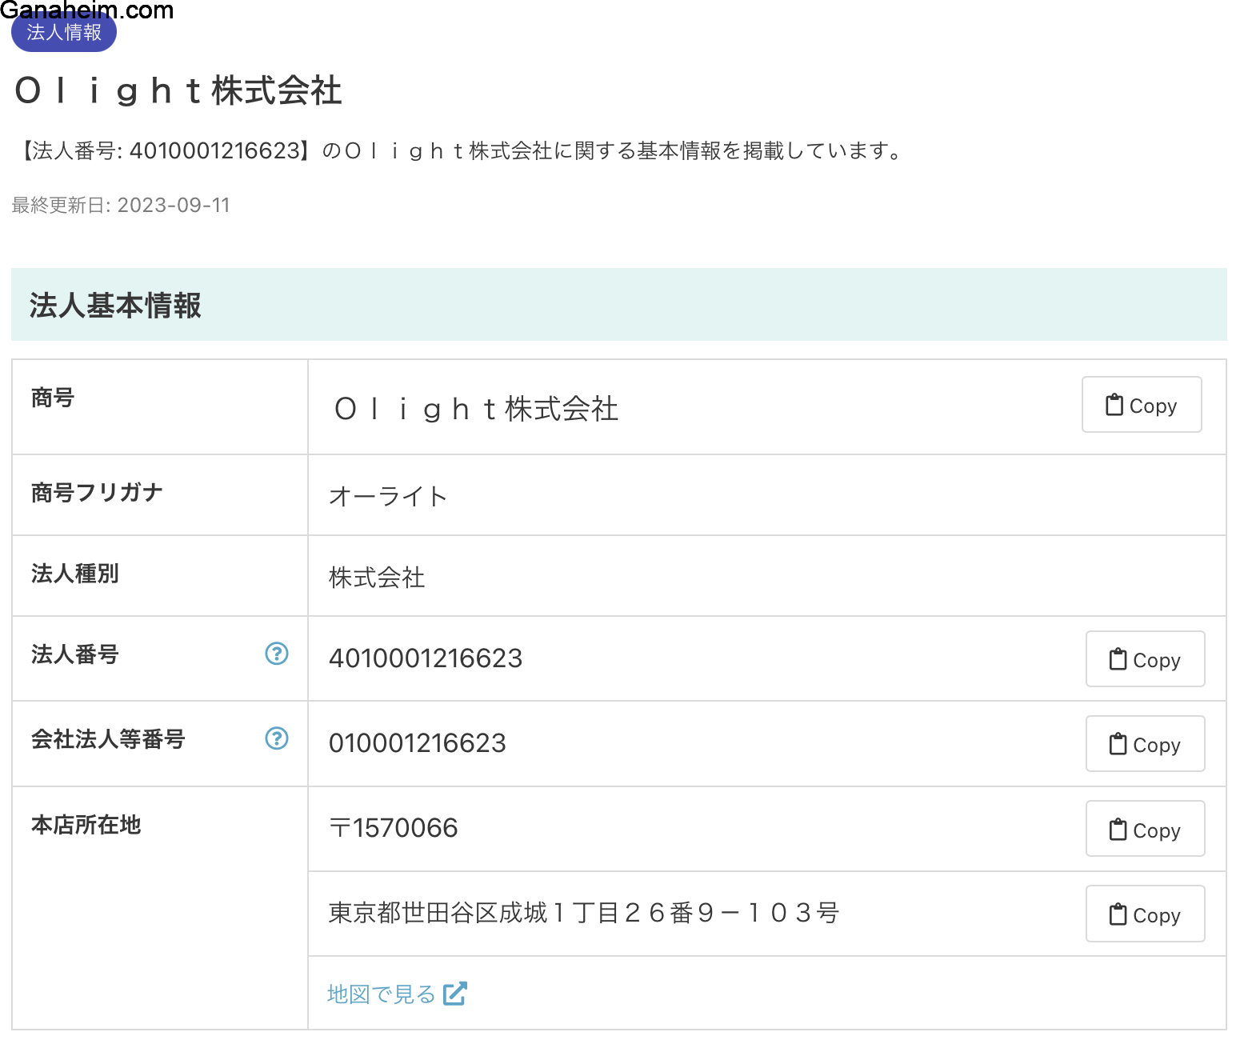The image size is (1240, 1040).
Task: Copy the corporate number 4010001216623
Action: 1145,659
